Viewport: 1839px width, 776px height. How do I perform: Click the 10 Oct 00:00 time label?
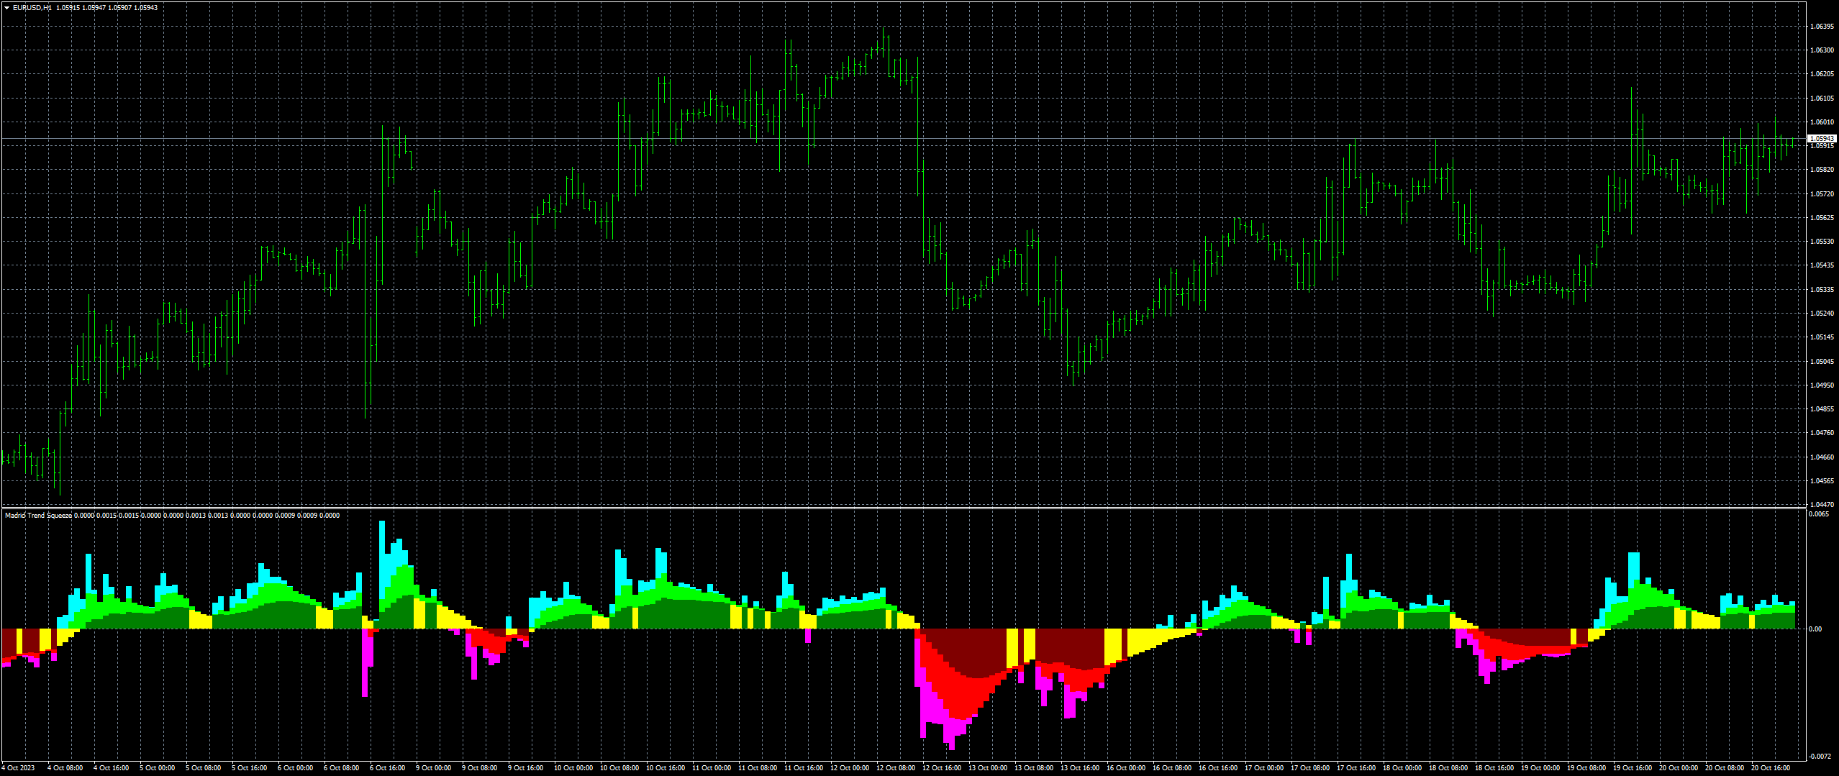click(x=573, y=768)
